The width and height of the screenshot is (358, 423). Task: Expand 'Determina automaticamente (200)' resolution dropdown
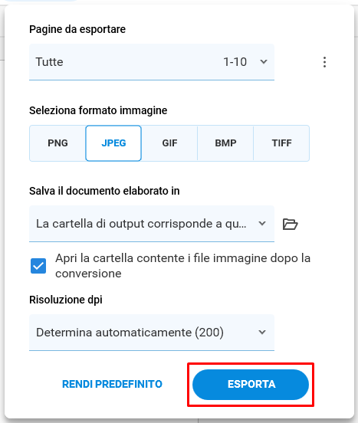pyautogui.click(x=152, y=333)
